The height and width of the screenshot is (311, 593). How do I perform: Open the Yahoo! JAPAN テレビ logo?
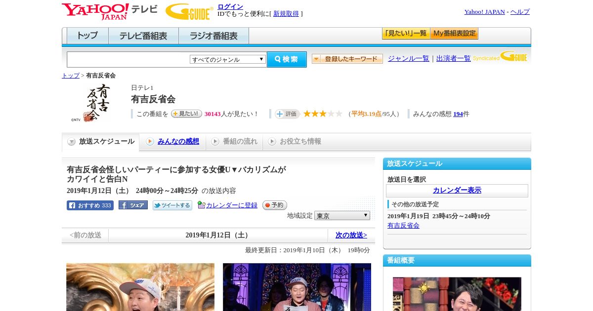click(x=110, y=11)
